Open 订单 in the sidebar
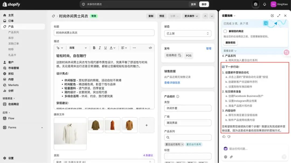This screenshot has height=163, width=291. pos(11,21)
